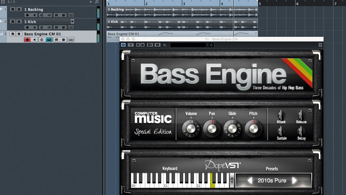The height and width of the screenshot is (195, 346).
Task: Click lane display icon on Bass Engine track
Action: [x=71, y=40]
